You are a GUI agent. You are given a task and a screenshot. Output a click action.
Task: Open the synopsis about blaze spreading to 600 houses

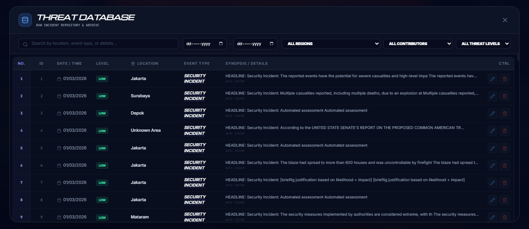[x=352, y=162]
